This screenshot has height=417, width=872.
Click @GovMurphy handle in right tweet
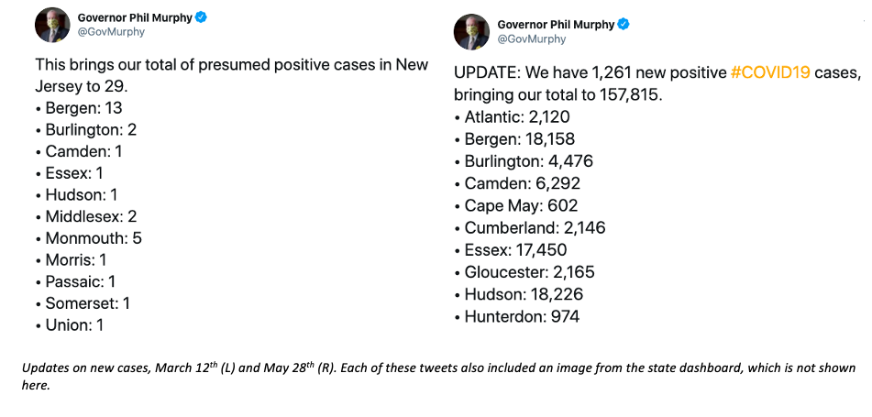pyautogui.click(x=531, y=38)
